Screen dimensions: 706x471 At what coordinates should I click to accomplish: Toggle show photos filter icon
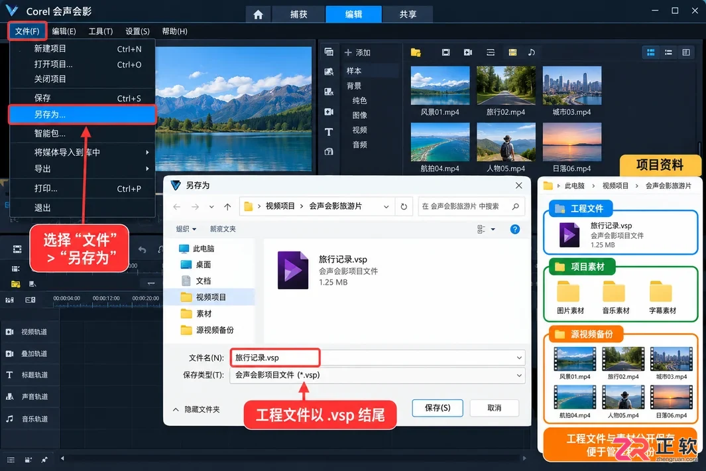point(512,52)
